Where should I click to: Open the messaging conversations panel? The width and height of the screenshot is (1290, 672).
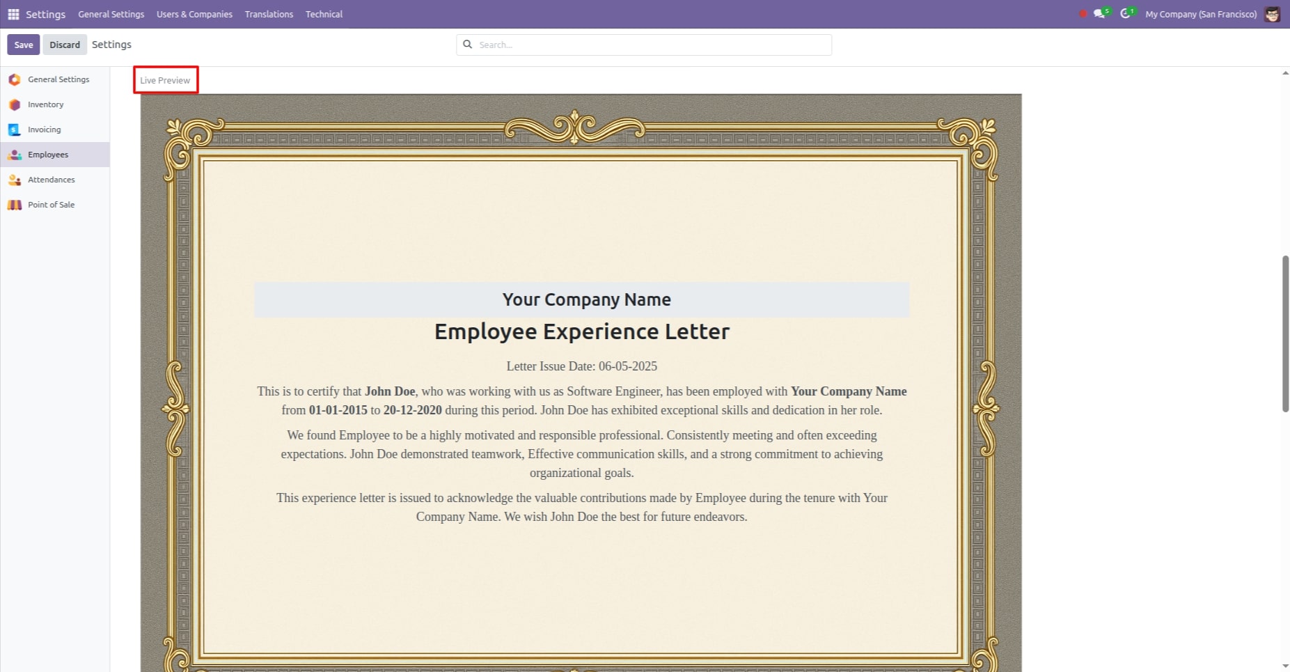[x=1099, y=14]
